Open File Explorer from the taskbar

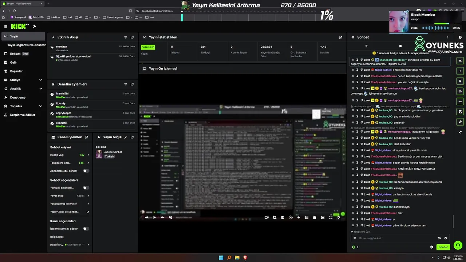tap(237, 258)
